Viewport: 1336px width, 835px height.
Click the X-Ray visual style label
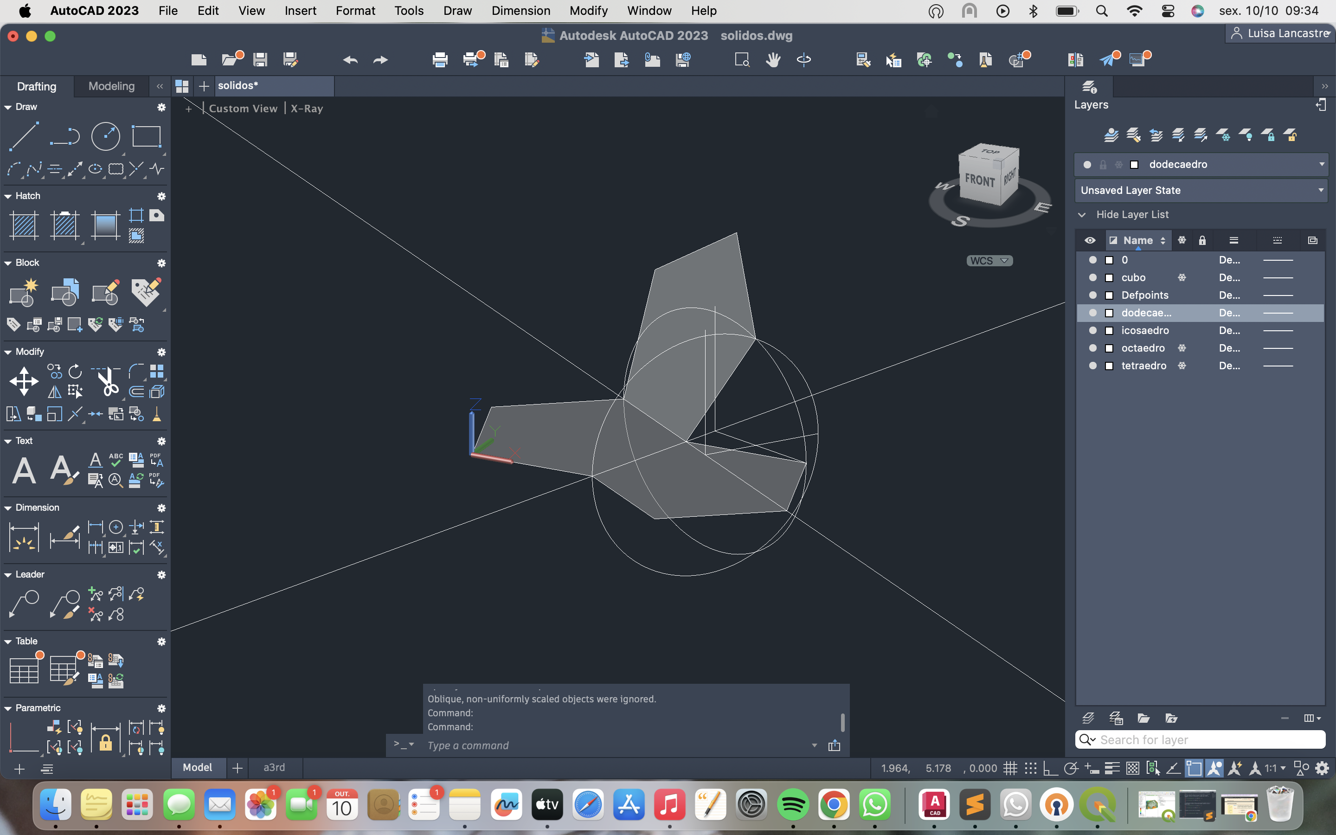point(307,109)
